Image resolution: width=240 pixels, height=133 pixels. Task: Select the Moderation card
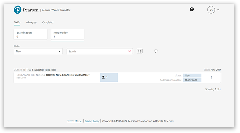pyautogui.click(x=67, y=34)
